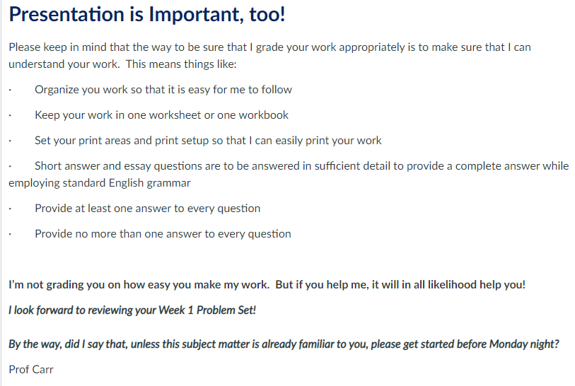Click bullet 'Set your print areas and print setup'
This screenshot has height=386, width=575.
coord(208,141)
